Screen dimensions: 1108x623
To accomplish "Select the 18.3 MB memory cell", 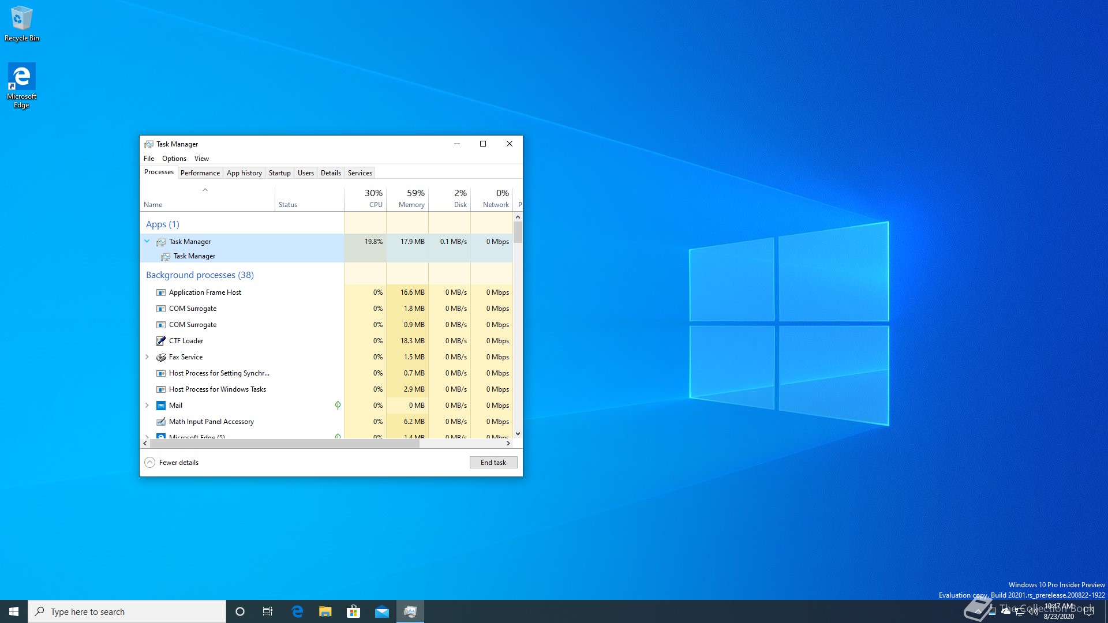I will pos(407,341).
